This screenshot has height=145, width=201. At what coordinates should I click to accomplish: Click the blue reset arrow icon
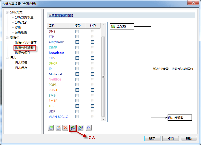click(x=89, y=128)
